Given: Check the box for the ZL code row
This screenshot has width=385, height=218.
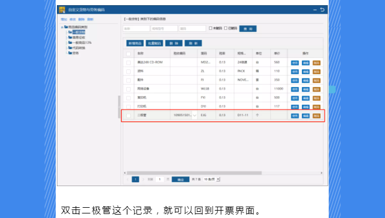Looking at the screenshot, I should click(x=129, y=72).
